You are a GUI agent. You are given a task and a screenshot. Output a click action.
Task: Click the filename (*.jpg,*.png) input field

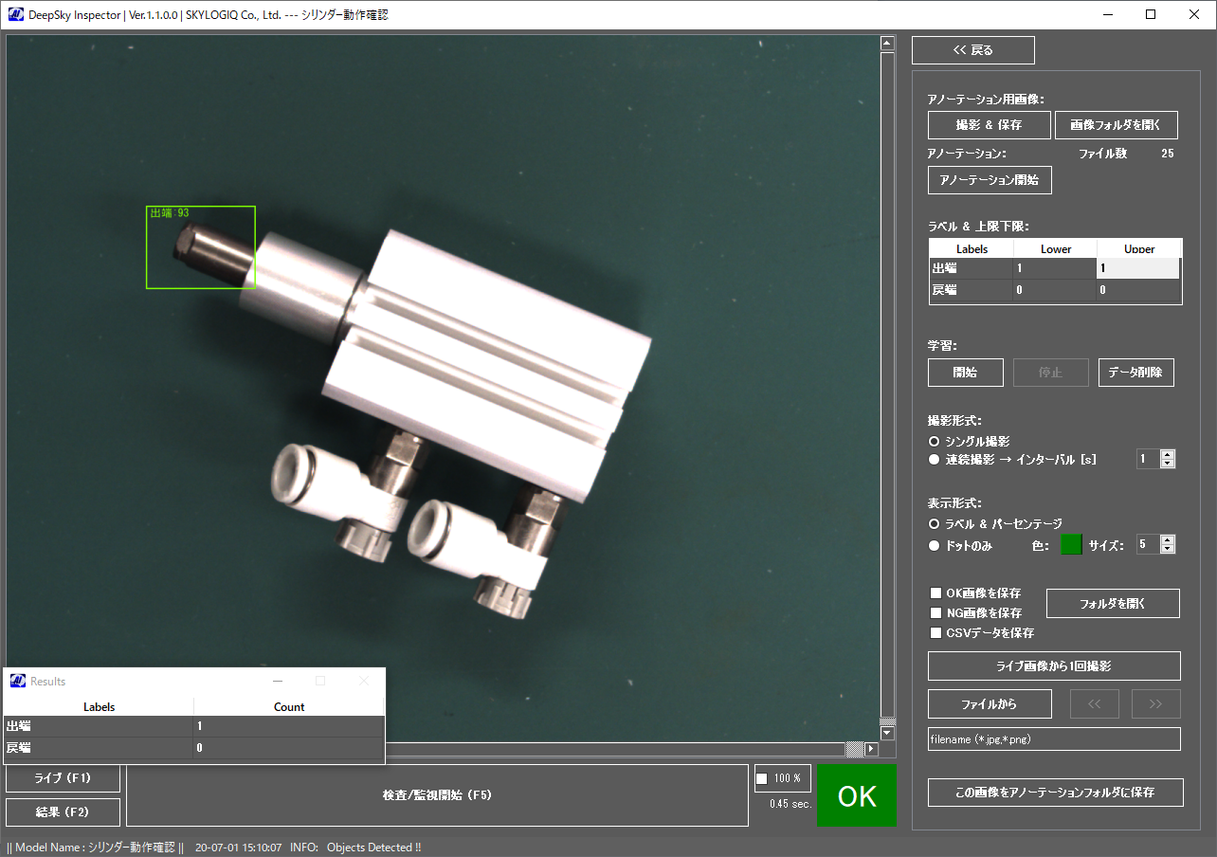coord(1054,739)
